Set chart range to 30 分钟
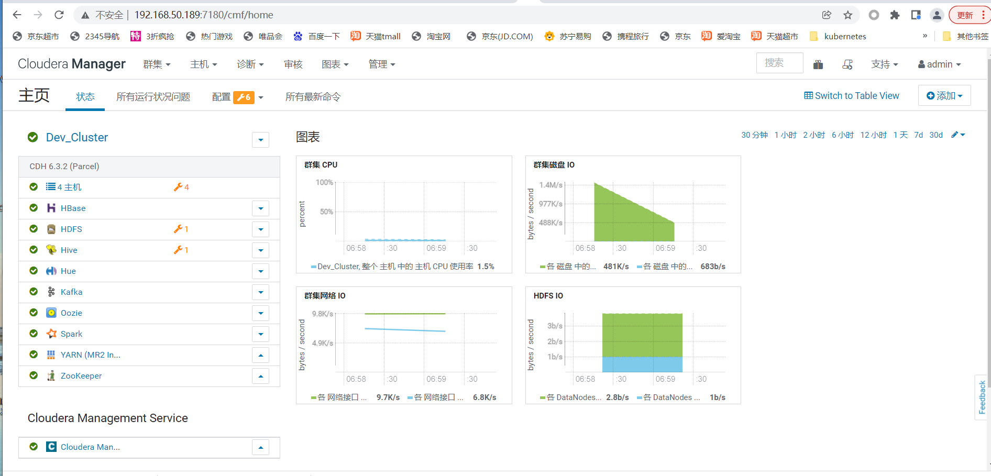 (754, 135)
